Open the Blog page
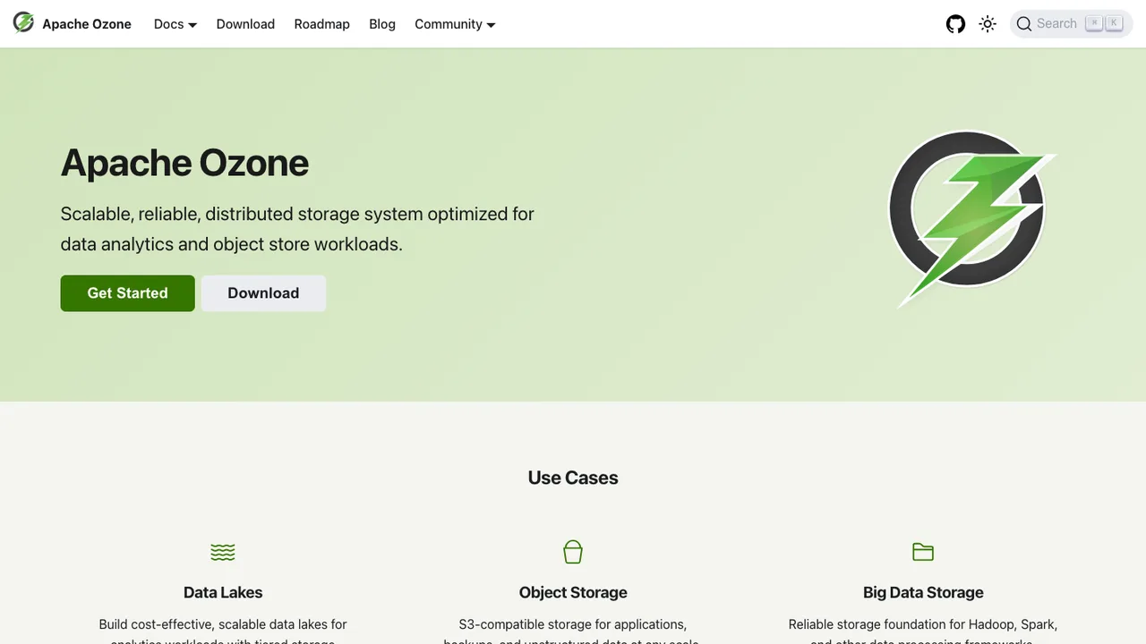Viewport: 1146px width, 644px height. tap(382, 24)
